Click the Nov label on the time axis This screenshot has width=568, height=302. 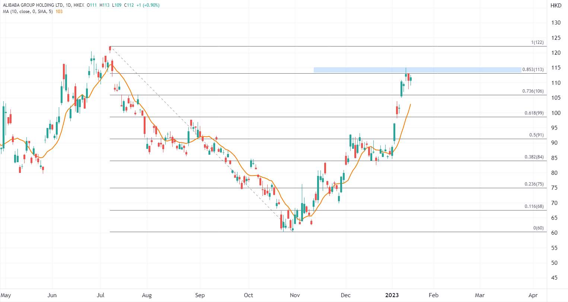(x=295, y=295)
